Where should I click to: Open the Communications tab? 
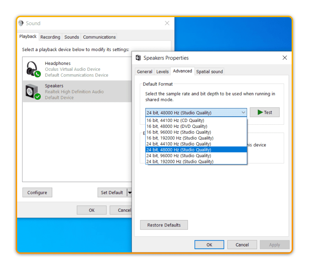[99, 37]
